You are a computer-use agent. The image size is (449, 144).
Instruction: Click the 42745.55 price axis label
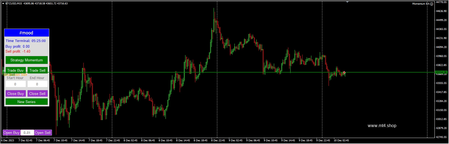pyautogui.click(x=441, y=137)
